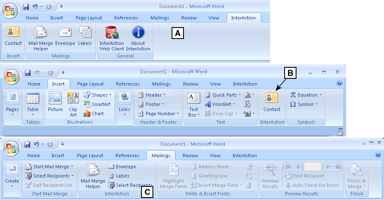This screenshot has height=200, width=384.
Task: Expand the Shapes dropdown
Action: click(99, 95)
